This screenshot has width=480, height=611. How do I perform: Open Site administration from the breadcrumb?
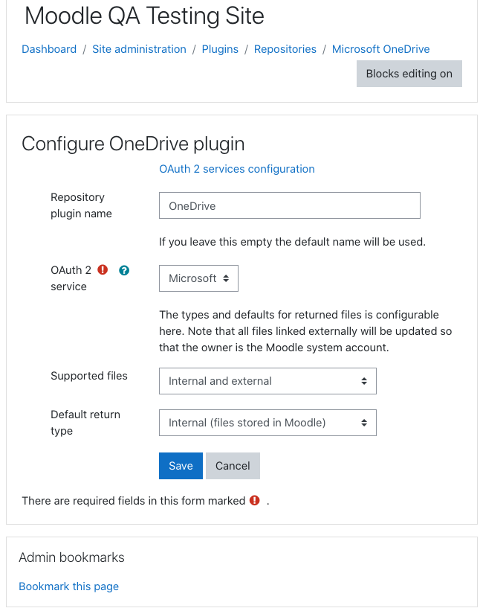[x=139, y=49]
